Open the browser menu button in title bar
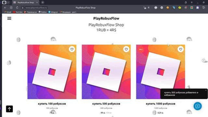This screenshot has width=208, height=117. point(191,2)
